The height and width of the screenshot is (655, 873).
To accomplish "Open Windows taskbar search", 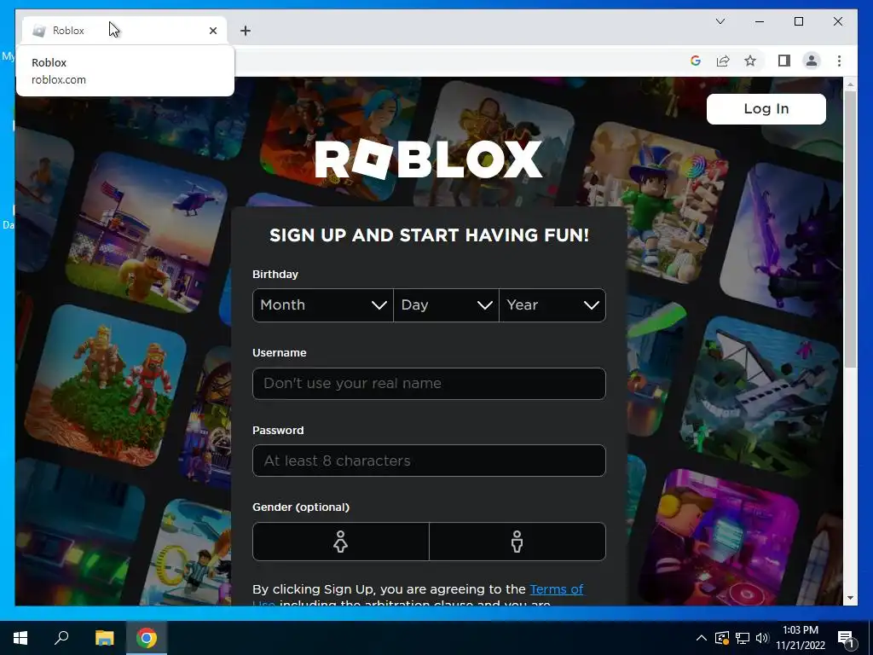I will tap(61, 638).
